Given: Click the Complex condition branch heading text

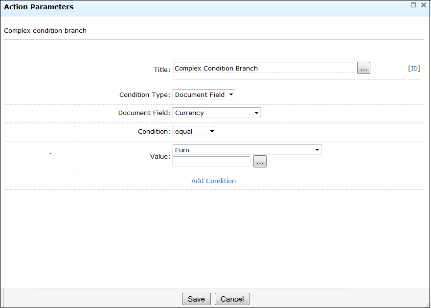Looking at the screenshot, I should pyautogui.click(x=45, y=30).
